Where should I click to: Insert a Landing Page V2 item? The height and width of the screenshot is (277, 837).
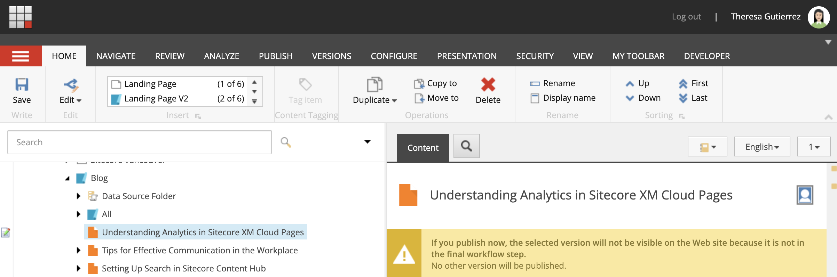pos(177,99)
